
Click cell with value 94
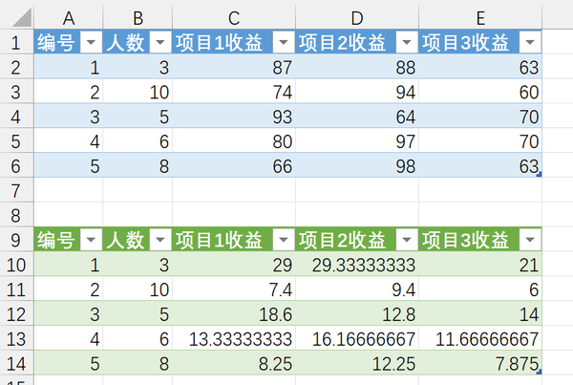(357, 92)
